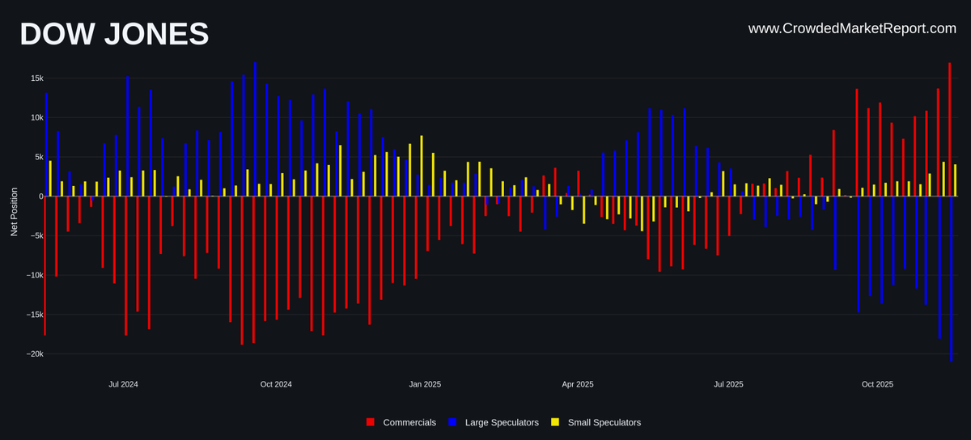
Task: Toggle the Commercials legend label
Action: pos(409,422)
